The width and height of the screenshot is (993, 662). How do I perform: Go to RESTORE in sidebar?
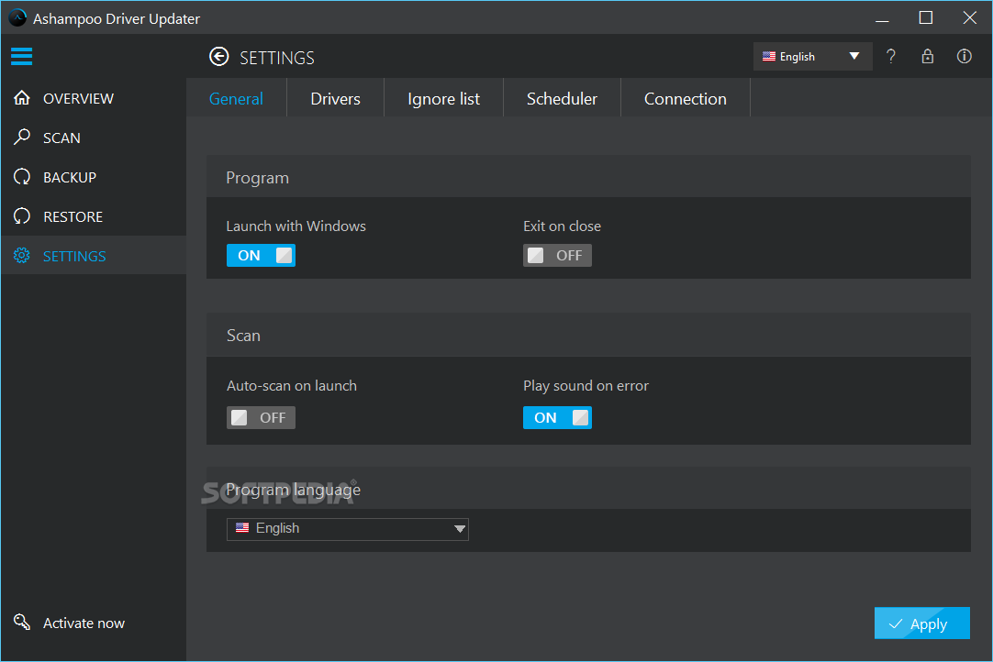pyautogui.click(x=94, y=216)
